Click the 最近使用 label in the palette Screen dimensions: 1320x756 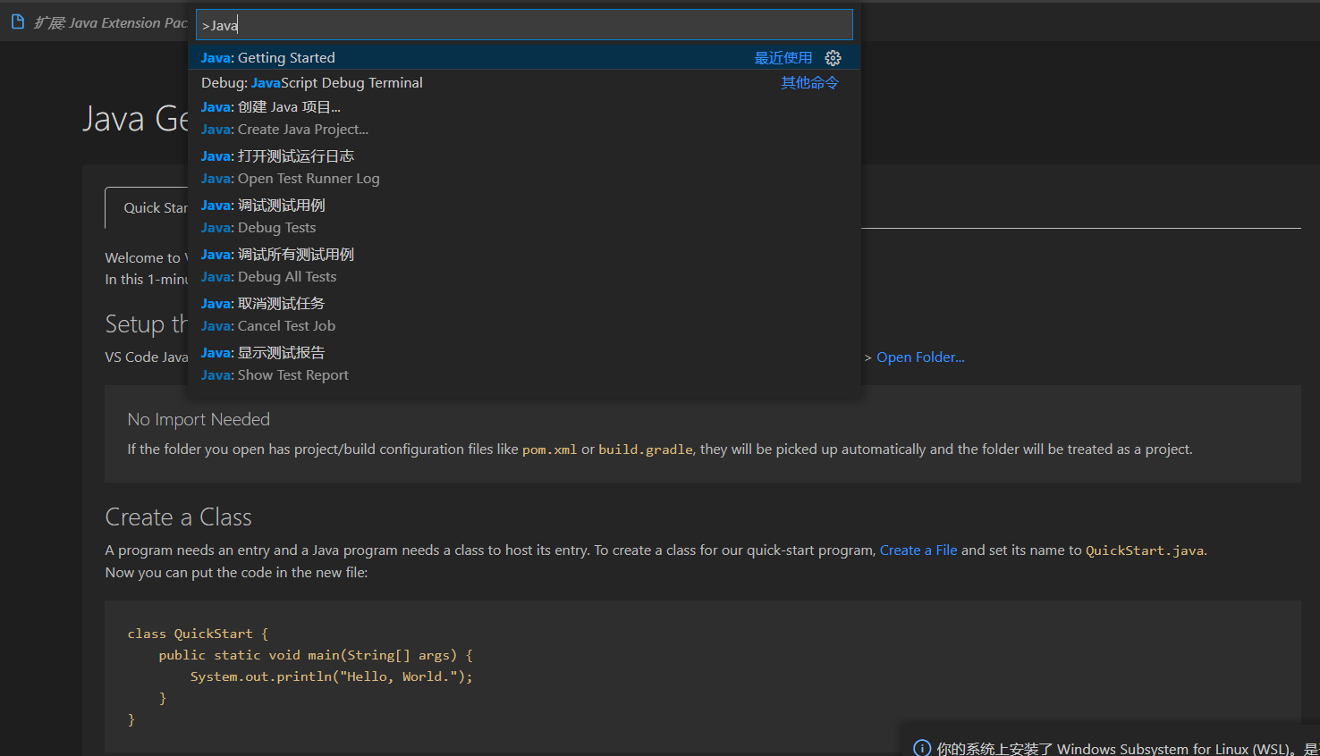pyautogui.click(x=783, y=58)
